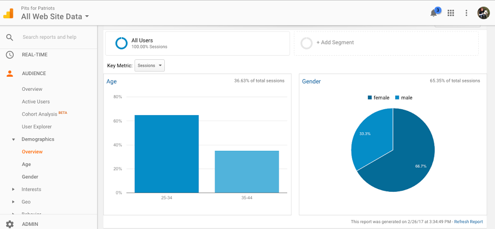
Task: Open the Google apps grid icon
Action: [x=451, y=13]
